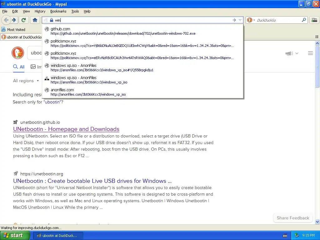Click the keyboard icon in the system tray
Image resolution: width=320 pixels, height=240 pixels.
click(x=285, y=236)
